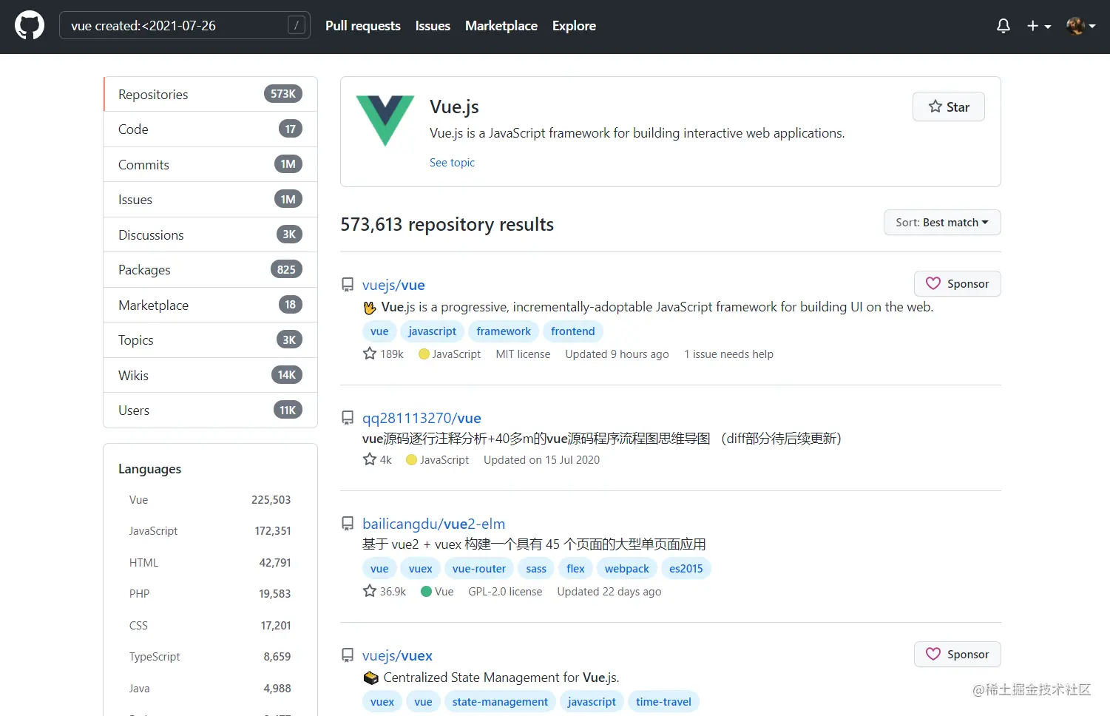Viewport: 1110px width, 716px height.
Task: Click the webpack topic tag
Action: [627, 569]
